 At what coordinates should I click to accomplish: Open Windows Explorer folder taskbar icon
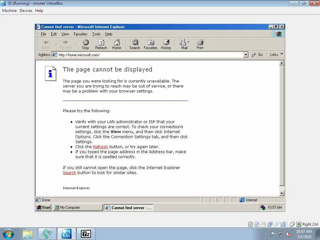point(28,234)
